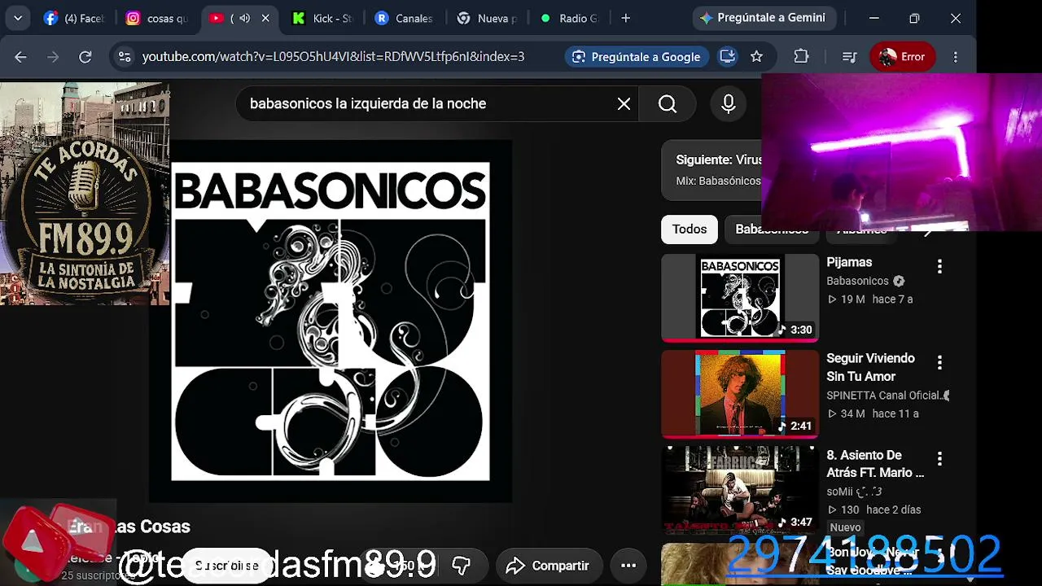Click the Pregúntale a Google button

click(637, 57)
